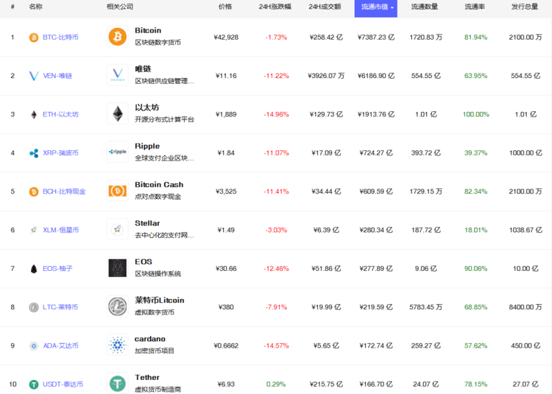Click the Cardano company logo
This screenshot has height=394, width=552.
tap(117, 345)
